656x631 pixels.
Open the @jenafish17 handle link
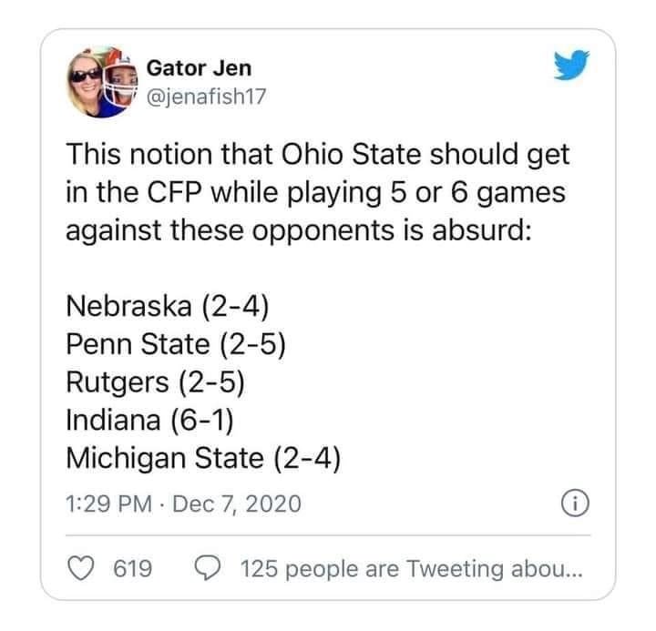tap(206, 97)
